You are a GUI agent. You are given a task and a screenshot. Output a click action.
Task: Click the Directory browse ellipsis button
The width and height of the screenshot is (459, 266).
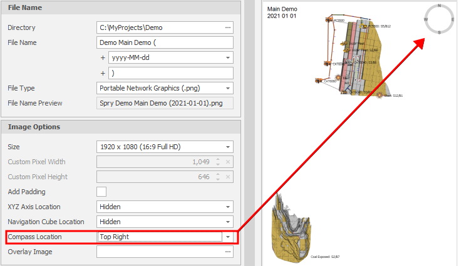click(x=228, y=27)
